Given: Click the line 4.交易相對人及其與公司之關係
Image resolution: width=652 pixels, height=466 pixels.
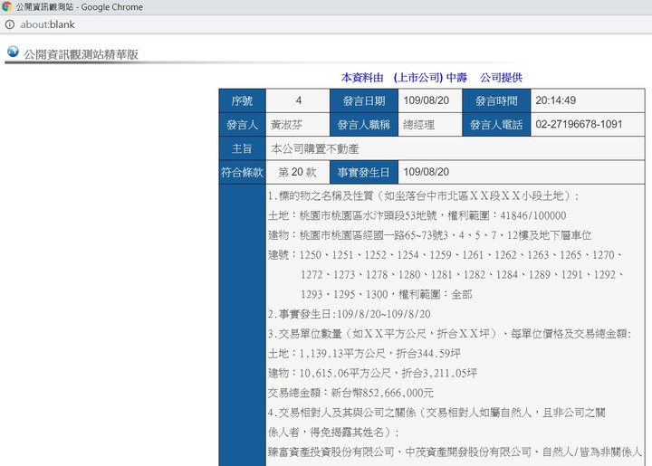Looking at the screenshot, I should click(436, 413).
